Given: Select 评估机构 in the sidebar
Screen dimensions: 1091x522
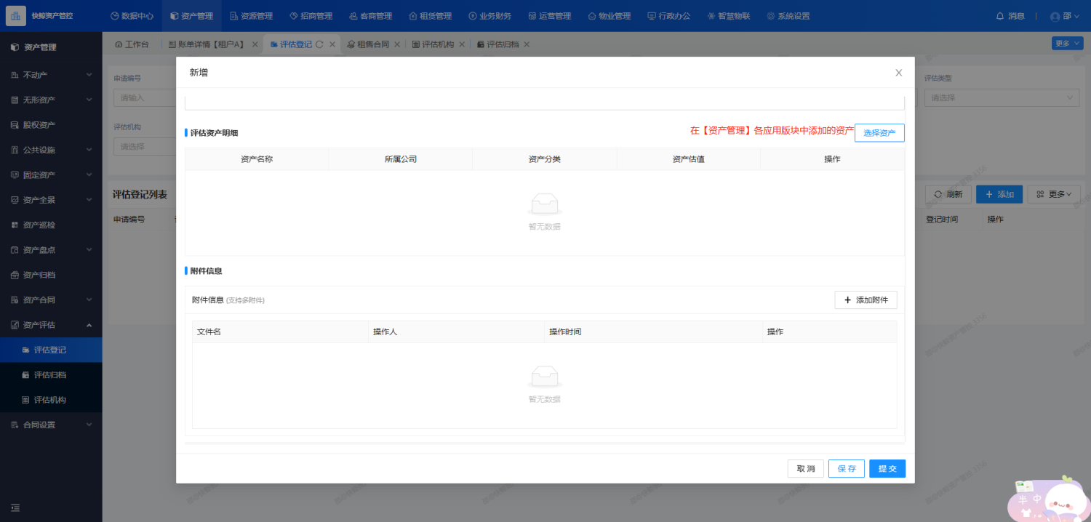Looking at the screenshot, I should (x=51, y=400).
